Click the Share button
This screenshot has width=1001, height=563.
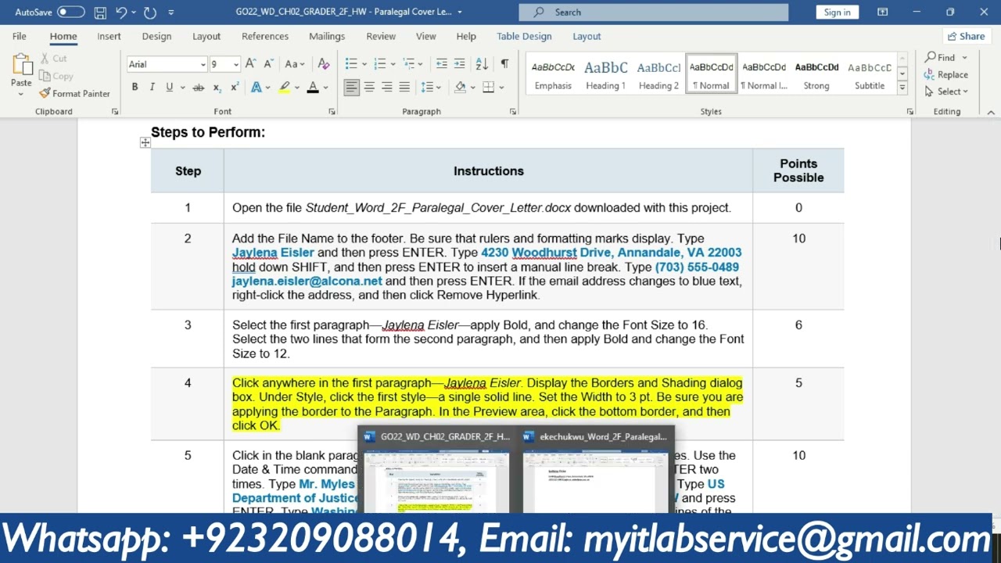click(966, 36)
